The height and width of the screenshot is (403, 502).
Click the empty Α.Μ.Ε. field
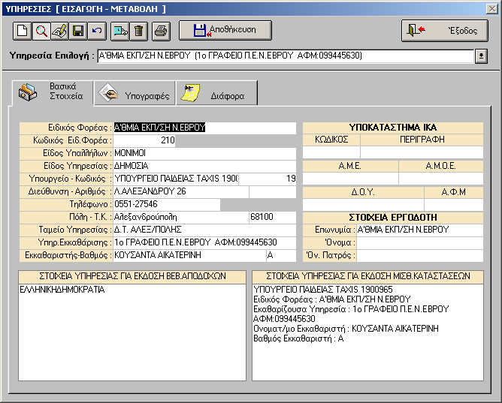coord(350,179)
